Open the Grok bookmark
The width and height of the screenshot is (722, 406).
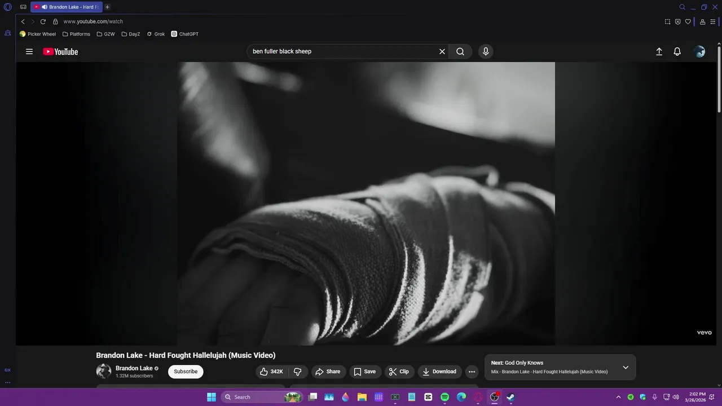156,34
